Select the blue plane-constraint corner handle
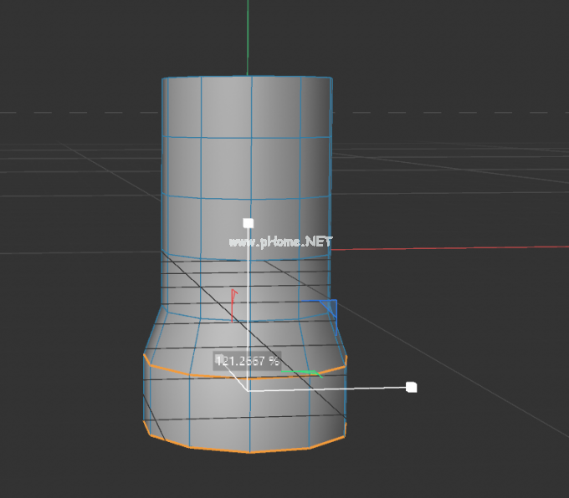569x498 pixels. coord(330,307)
